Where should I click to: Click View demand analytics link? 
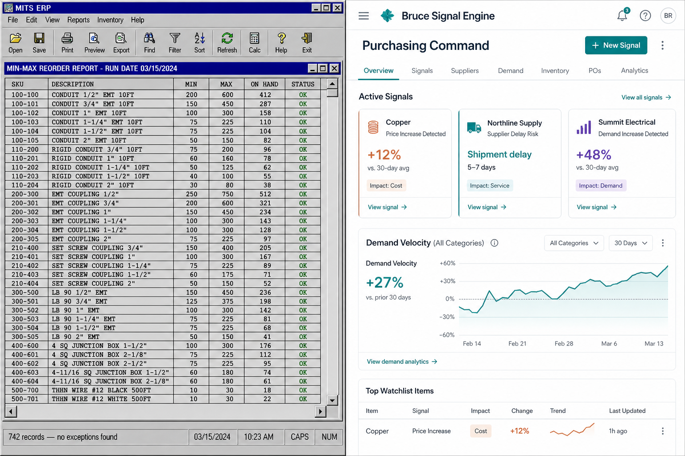[402, 362]
